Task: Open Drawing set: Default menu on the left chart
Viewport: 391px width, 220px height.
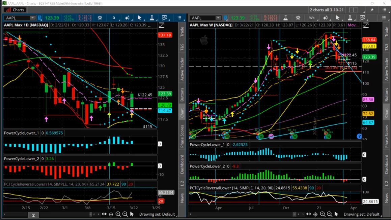Action: point(158,214)
